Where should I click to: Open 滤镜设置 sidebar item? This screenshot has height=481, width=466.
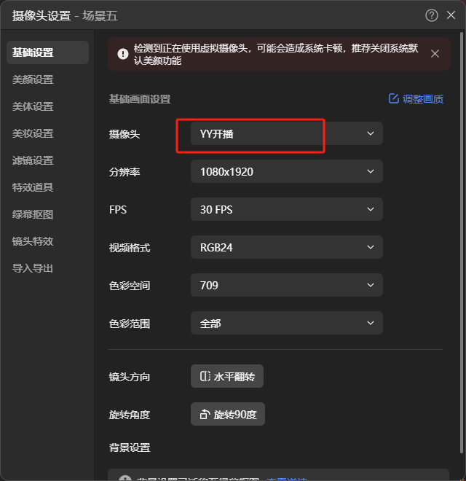(33, 160)
